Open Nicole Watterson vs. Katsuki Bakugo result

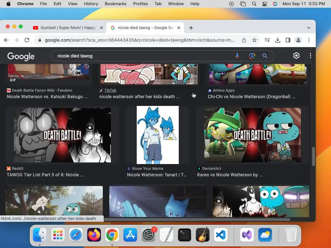[47, 97]
